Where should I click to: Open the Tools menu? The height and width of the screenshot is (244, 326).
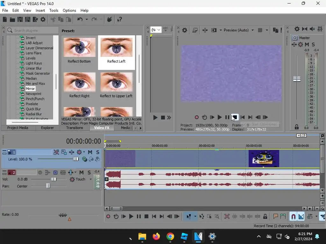53,10
